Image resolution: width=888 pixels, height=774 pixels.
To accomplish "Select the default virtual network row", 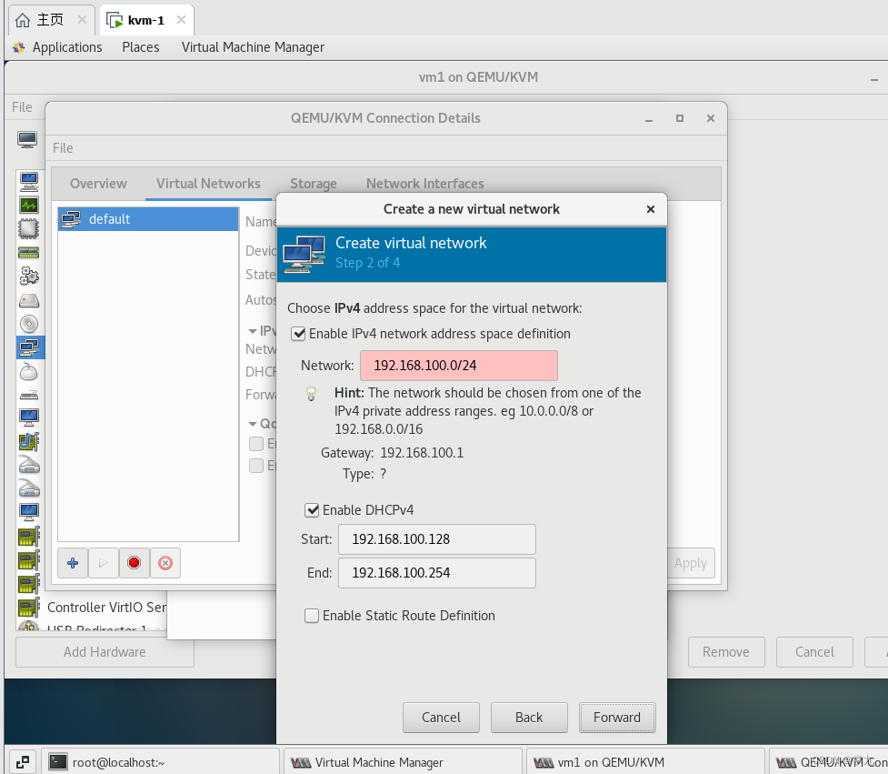I will (x=148, y=219).
